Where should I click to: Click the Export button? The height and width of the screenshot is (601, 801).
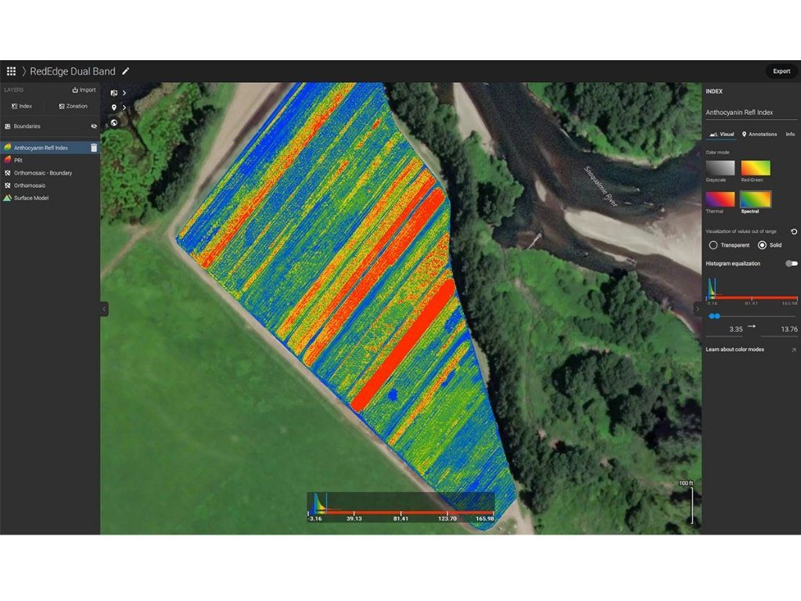[781, 71]
